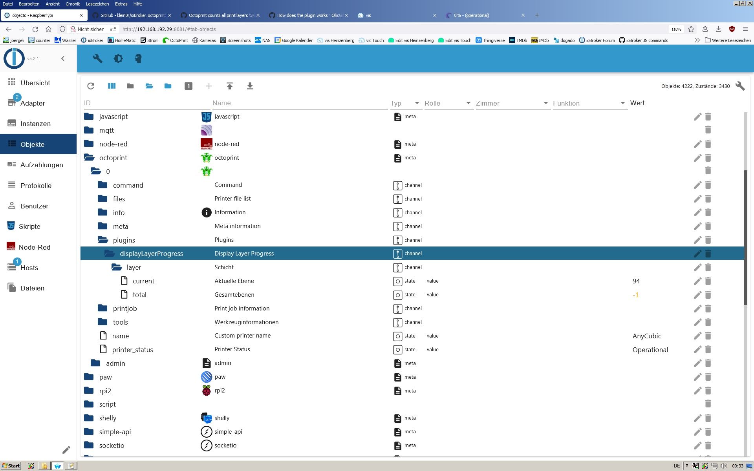
Task: Open the Übersicht page in sidebar
Action: coord(38,82)
